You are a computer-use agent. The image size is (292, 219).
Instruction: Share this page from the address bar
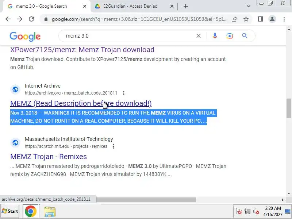(x=234, y=19)
